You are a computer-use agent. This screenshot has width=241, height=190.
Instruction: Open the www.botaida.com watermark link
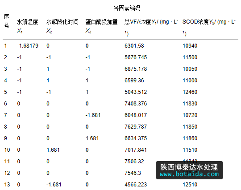[x=189, y=174]
